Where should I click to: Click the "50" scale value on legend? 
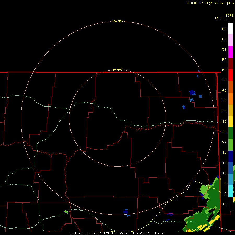[x=224, y=70]
